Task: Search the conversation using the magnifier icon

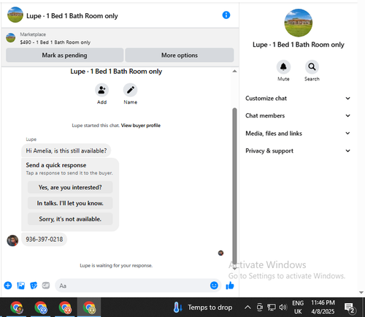Action: click(x=312, y=66)
